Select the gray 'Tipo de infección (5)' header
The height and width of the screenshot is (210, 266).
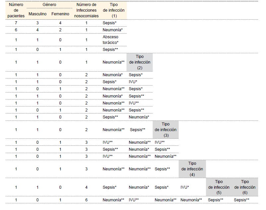[219, 187]
